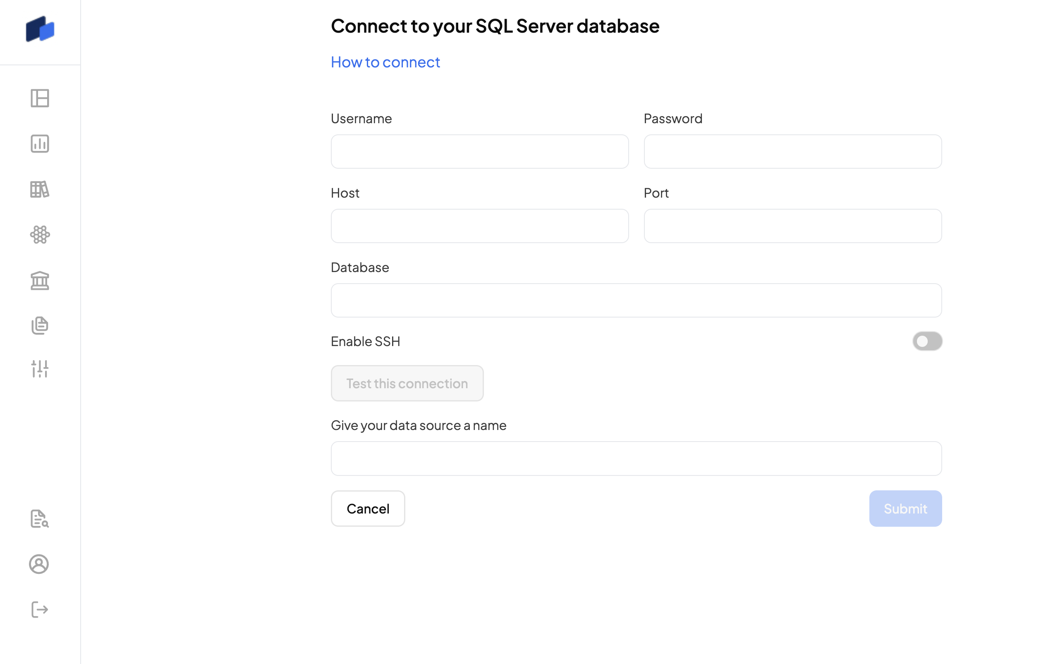This screenshot has width=1053, height=664.
Task: Toggle the Enable SSH switch
Action: coord(927,341)
